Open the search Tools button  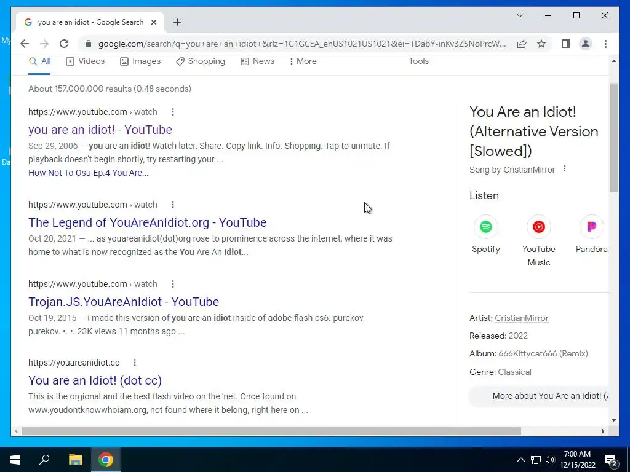pos(418,61)
